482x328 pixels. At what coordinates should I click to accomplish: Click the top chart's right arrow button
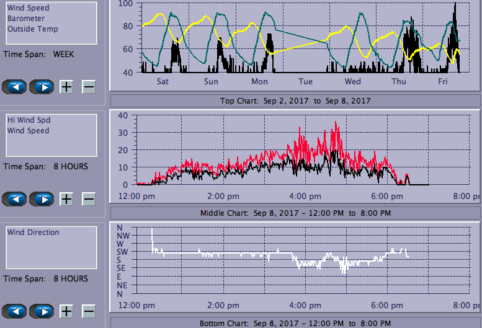pyautogui.click(x=42, y=86)
